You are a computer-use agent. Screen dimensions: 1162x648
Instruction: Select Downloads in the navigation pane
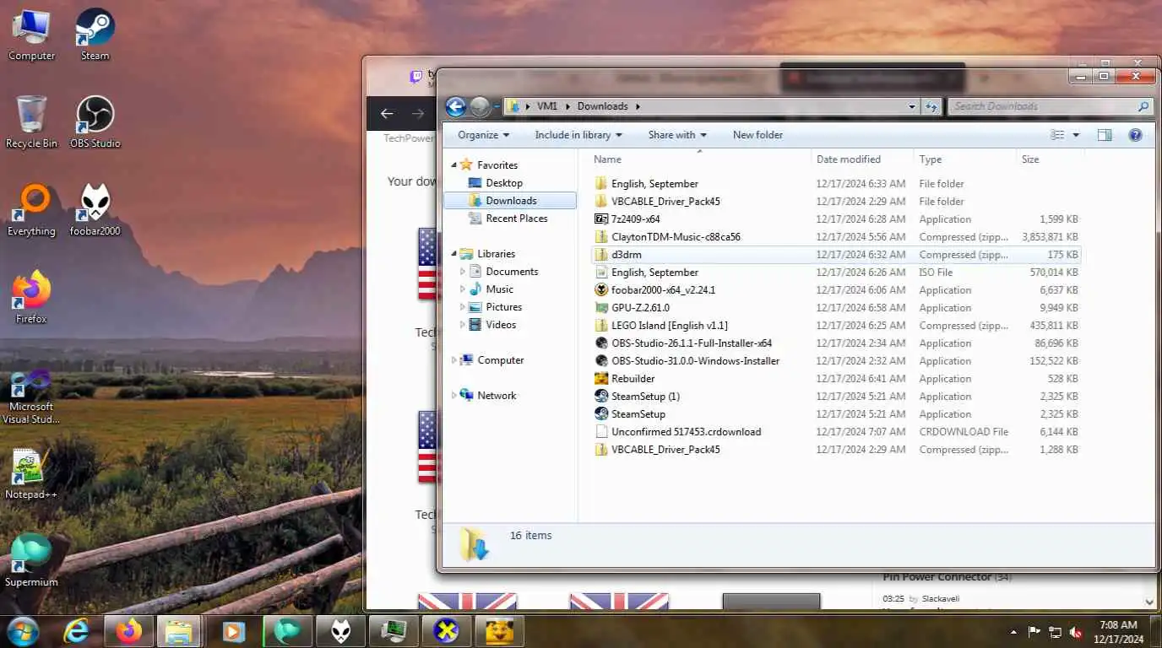pyautogui.click(x=510, y=201)
